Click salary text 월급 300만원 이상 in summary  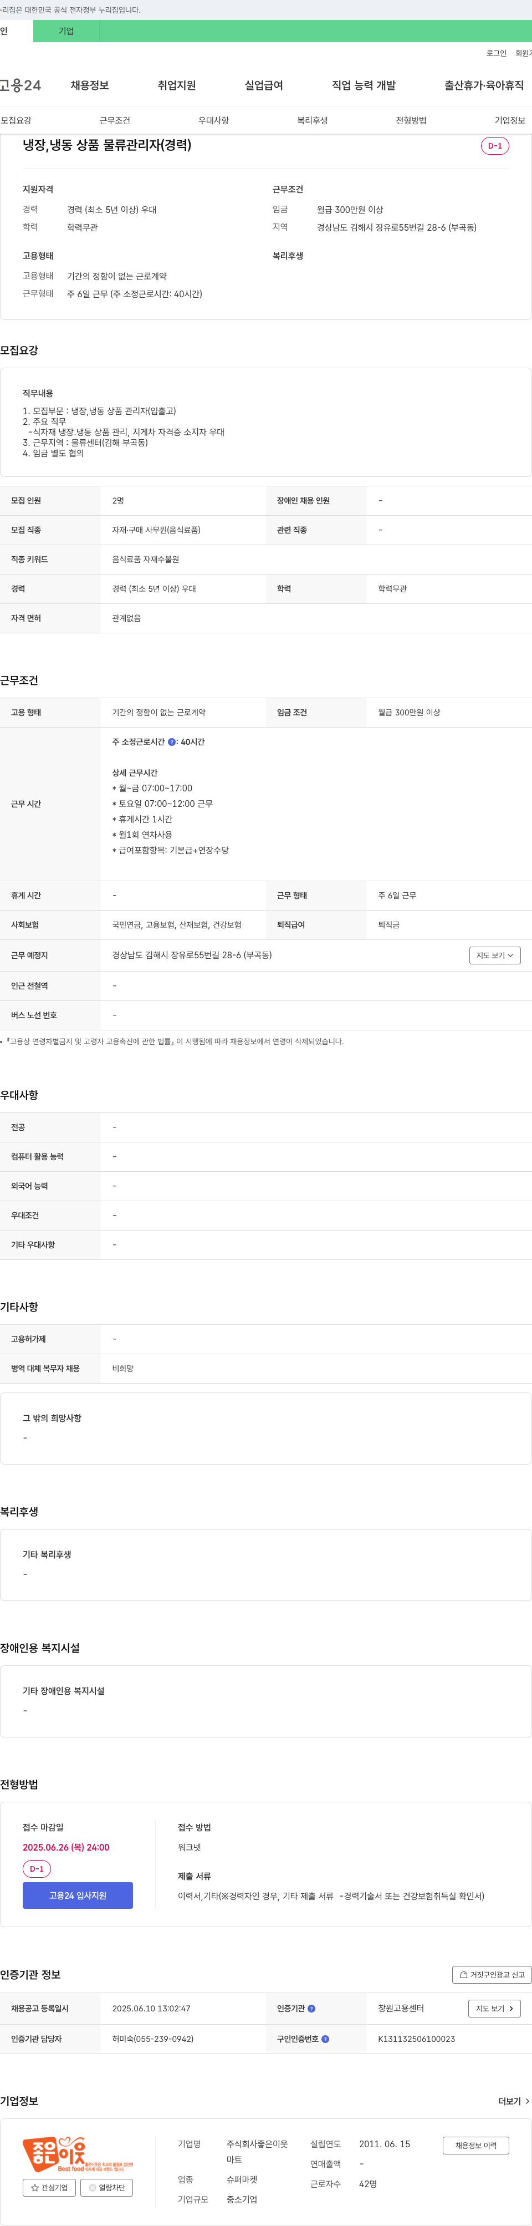(x=350, y=210)
